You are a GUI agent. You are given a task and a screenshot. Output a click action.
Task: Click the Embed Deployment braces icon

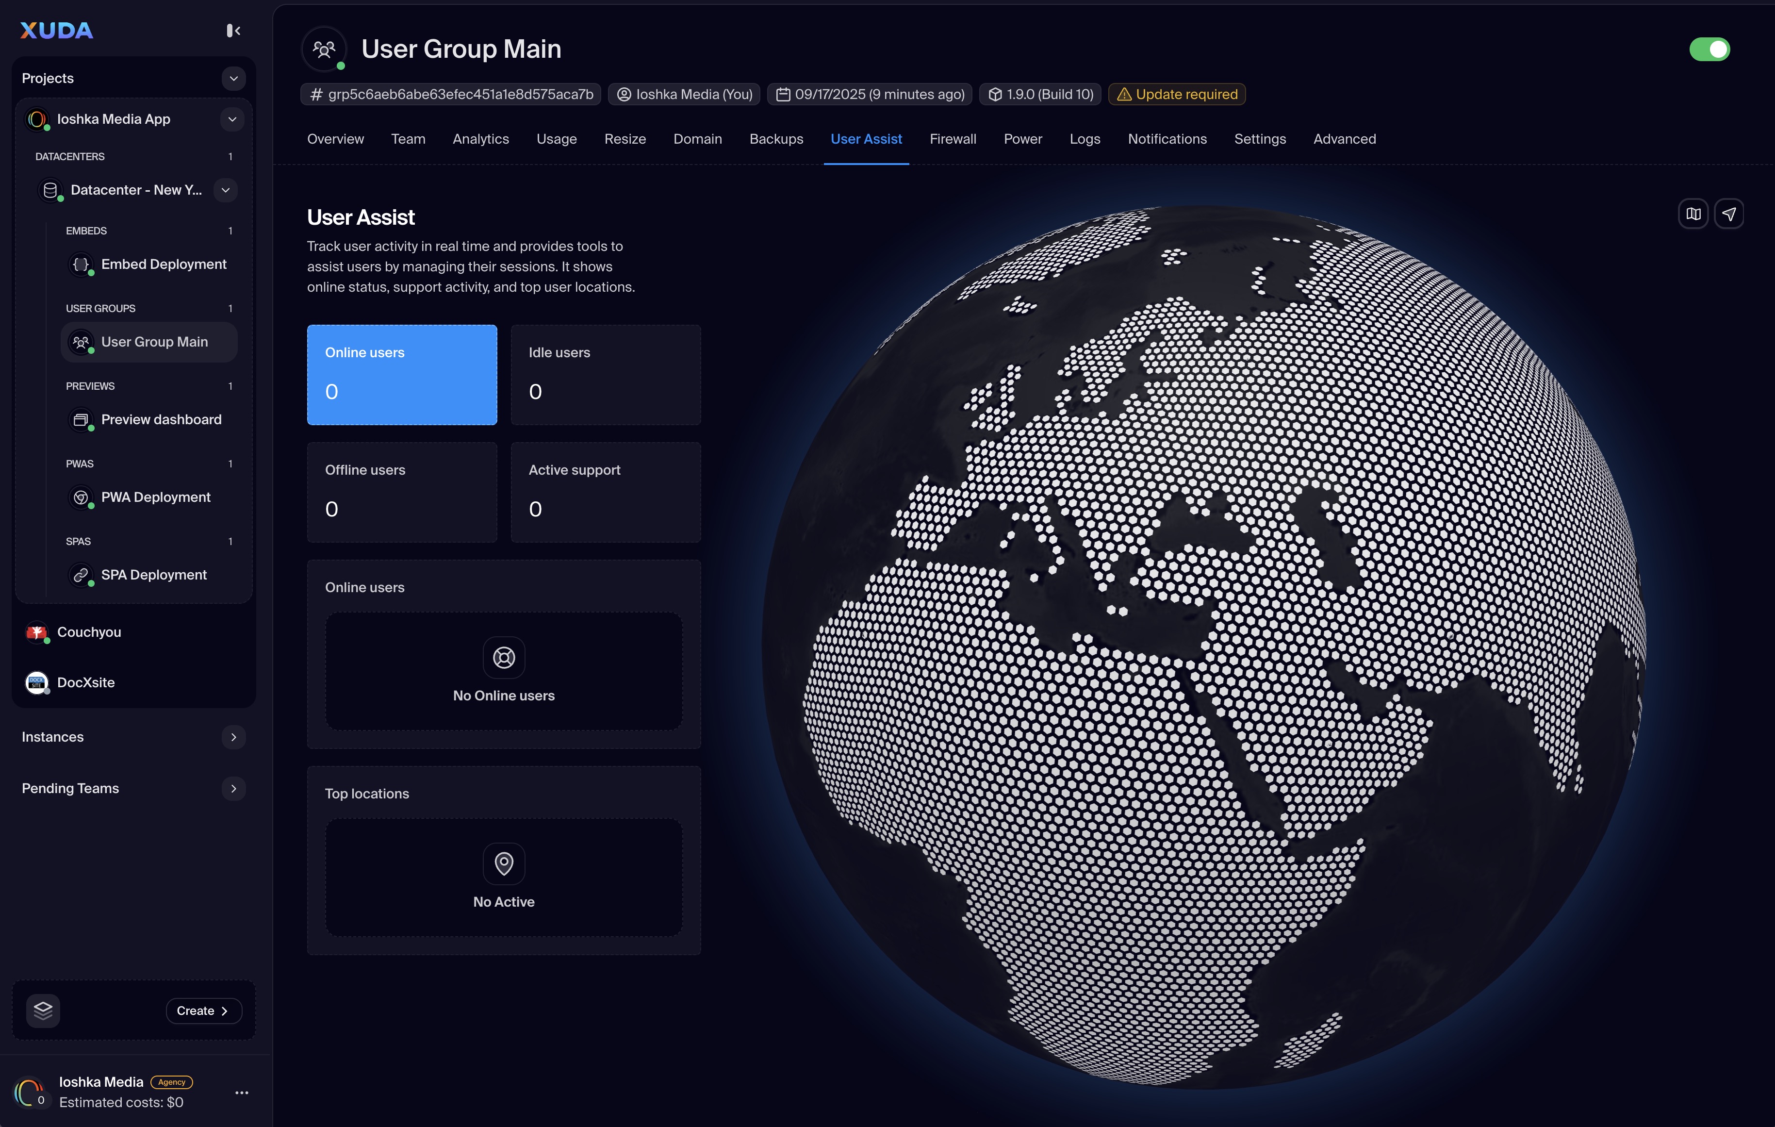click(81, 264)
